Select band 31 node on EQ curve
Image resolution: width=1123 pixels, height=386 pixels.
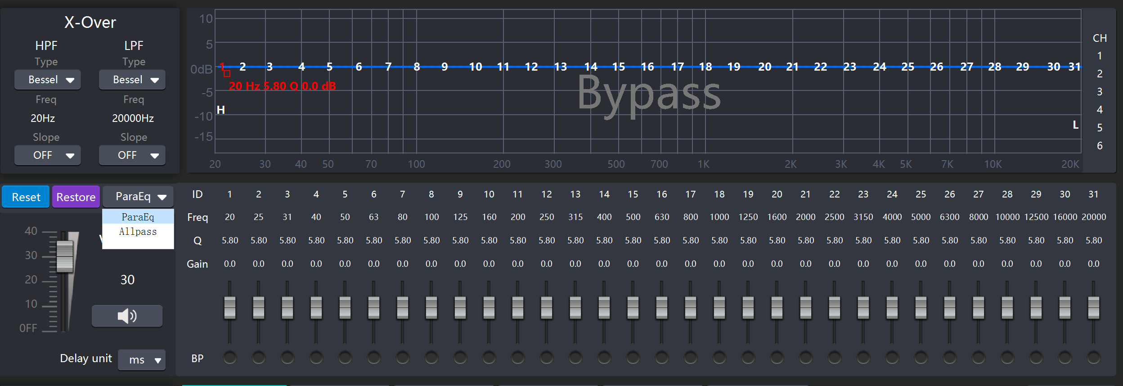[x=1074, y=67]
